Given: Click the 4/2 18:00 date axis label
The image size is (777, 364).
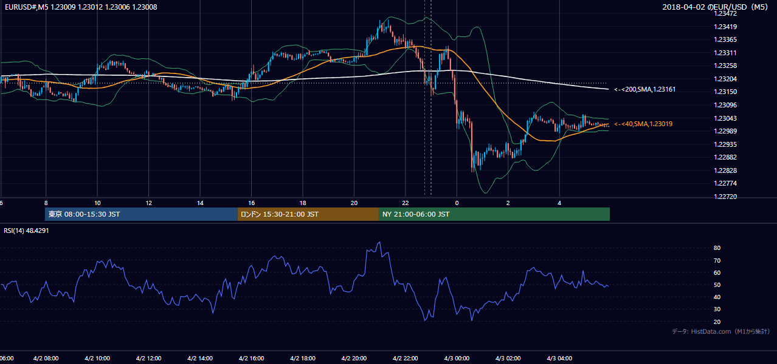Looking at the screenshot, I should 303,359.
